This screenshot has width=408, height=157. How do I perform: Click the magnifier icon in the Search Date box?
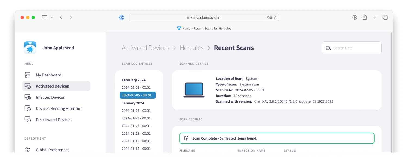tap(329, 48)
